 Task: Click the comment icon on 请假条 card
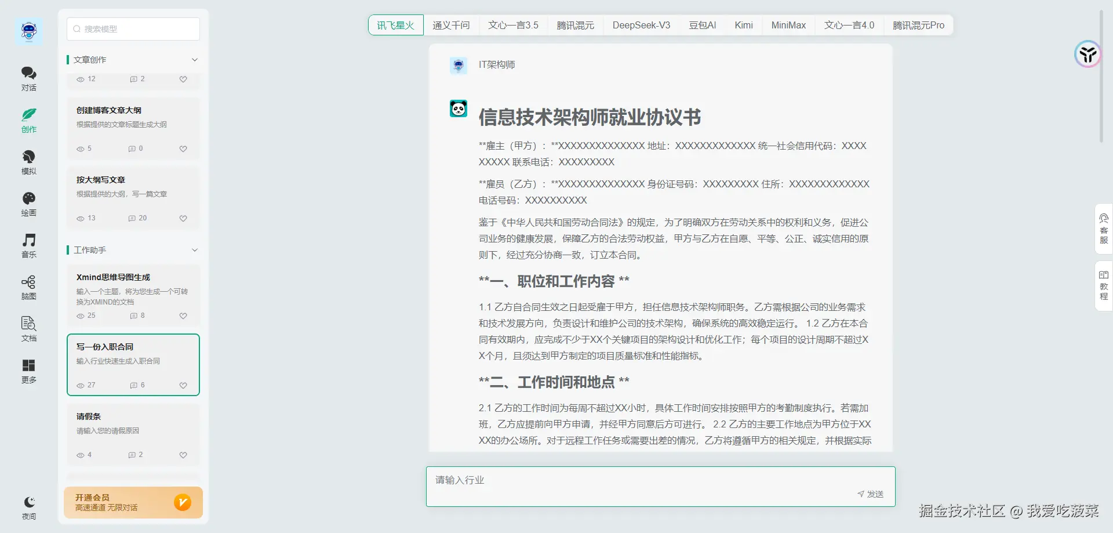point(132,455)
